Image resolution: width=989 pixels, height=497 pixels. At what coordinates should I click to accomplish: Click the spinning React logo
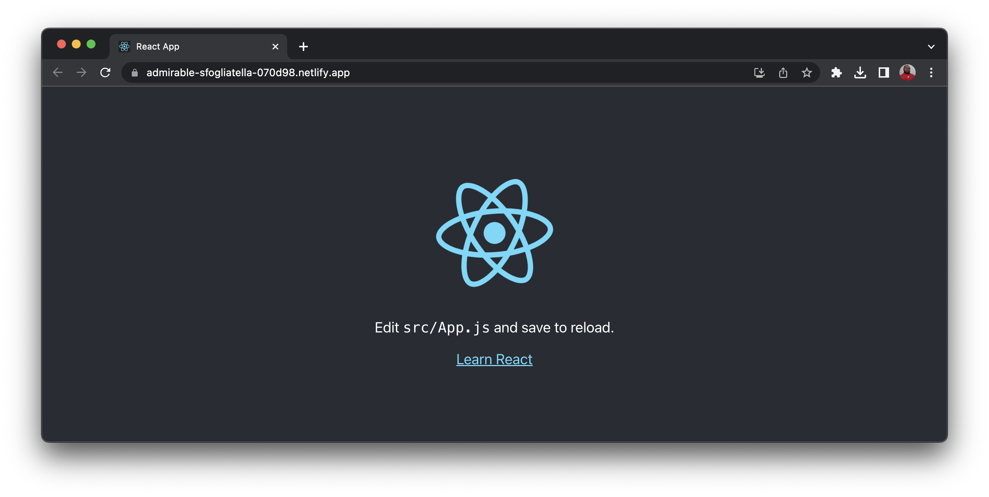[494, 233]
